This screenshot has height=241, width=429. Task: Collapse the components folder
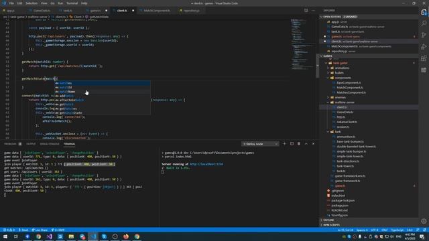[343, 78]
